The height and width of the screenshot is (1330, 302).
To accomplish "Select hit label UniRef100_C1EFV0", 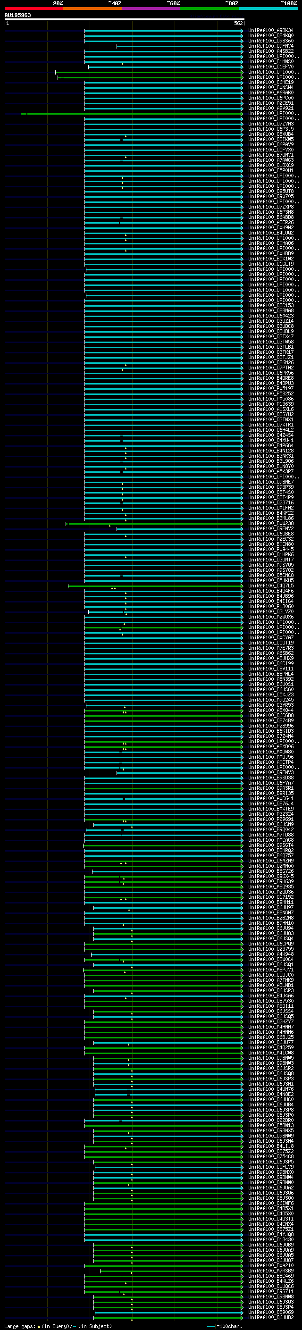I will (271, 67).
